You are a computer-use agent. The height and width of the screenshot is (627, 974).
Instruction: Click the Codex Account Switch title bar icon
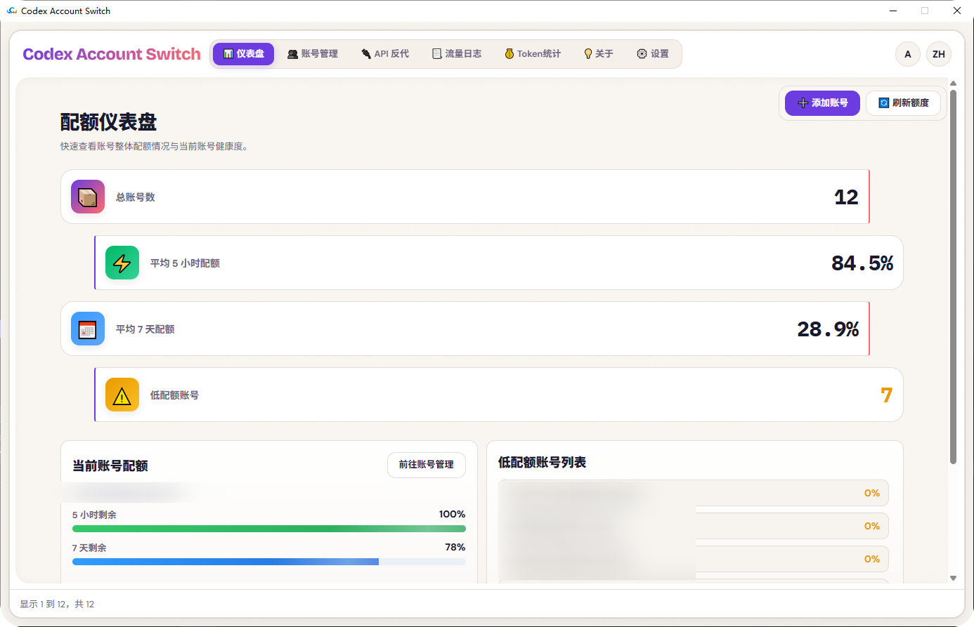click(12, 11)
